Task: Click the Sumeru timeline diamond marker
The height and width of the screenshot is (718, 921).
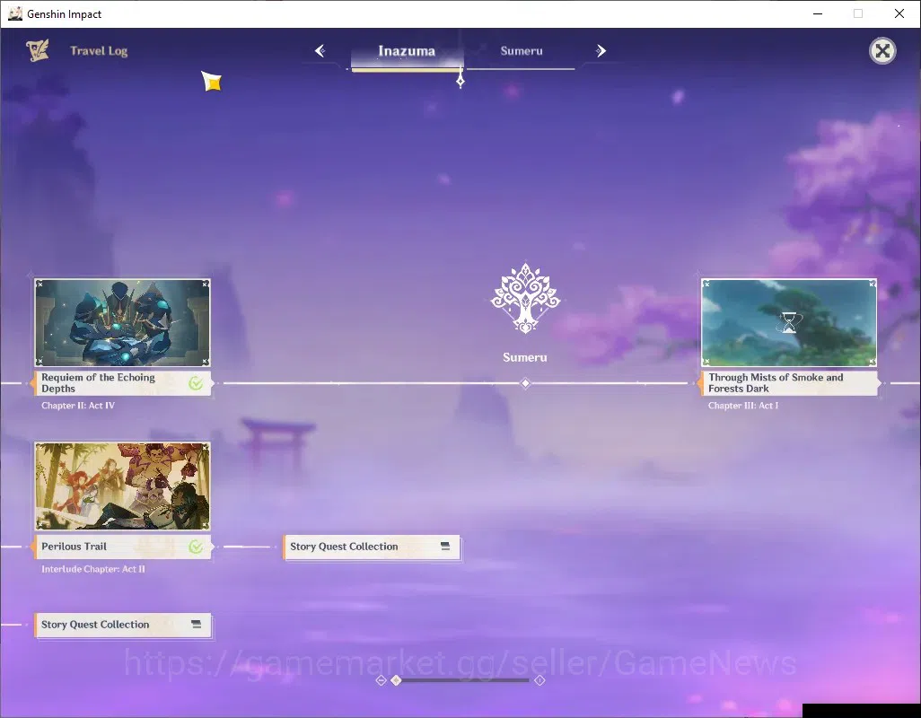Action: [x=525, y=383]
